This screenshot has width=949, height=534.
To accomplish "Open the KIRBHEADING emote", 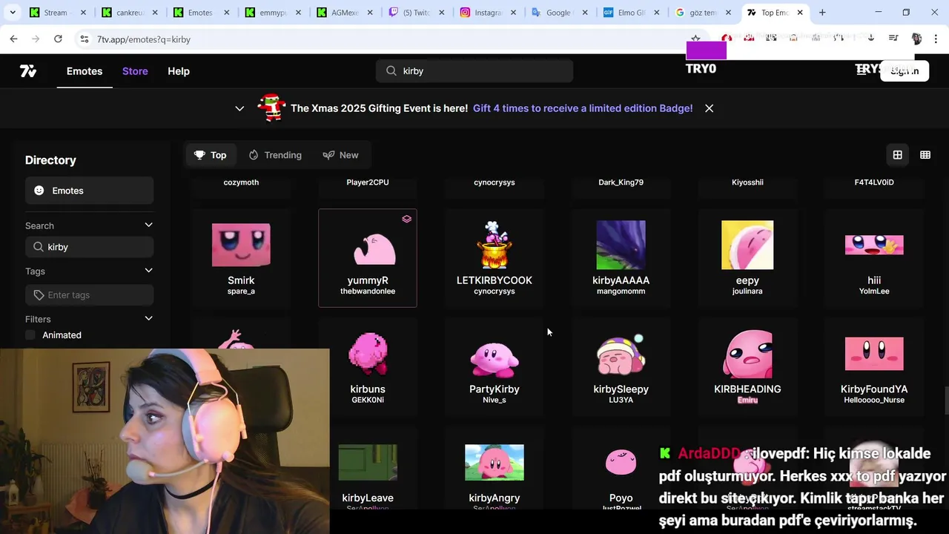I will [x=747, y=366].
